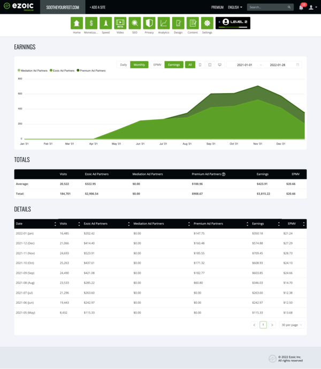
Task: Open the Design icon
Action: (x=178, y=23)
